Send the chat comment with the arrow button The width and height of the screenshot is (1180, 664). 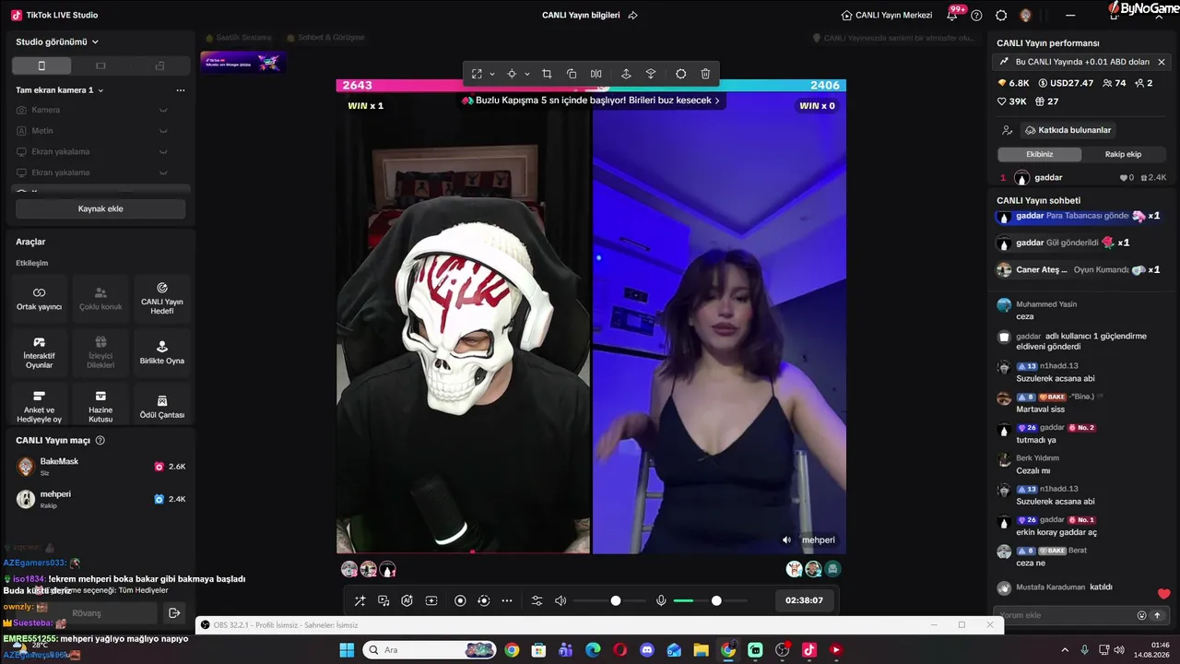(x=1158, y=615)
